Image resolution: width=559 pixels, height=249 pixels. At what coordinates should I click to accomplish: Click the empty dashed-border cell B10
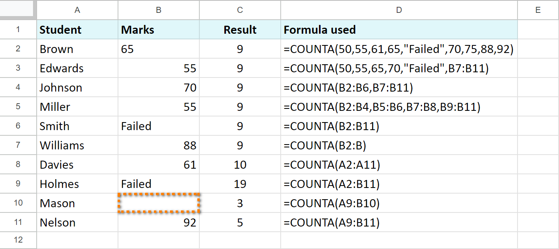[158, 203]
